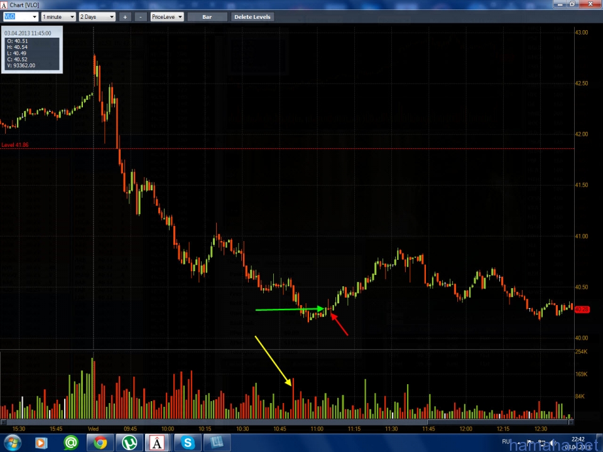Open the Mail.ru agent taskbar icon

tap(71, 443)
